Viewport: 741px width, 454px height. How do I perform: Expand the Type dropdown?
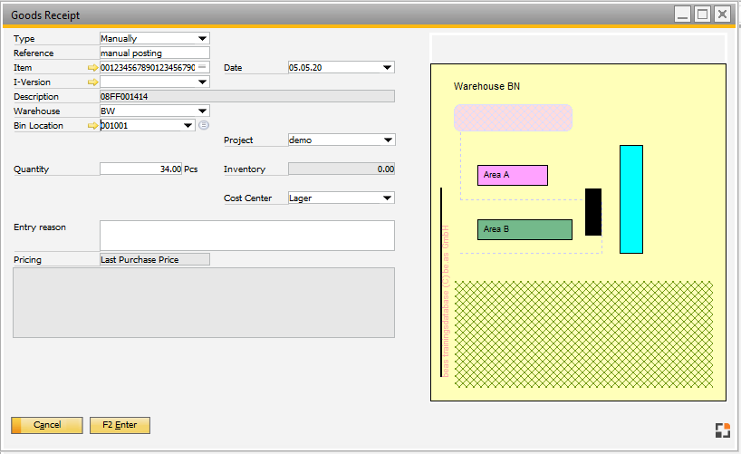pyautogui.click(x=202, y=39)
